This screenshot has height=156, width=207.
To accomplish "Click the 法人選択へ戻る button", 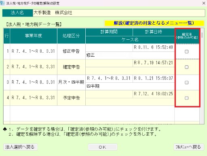I will pos(21,147).
